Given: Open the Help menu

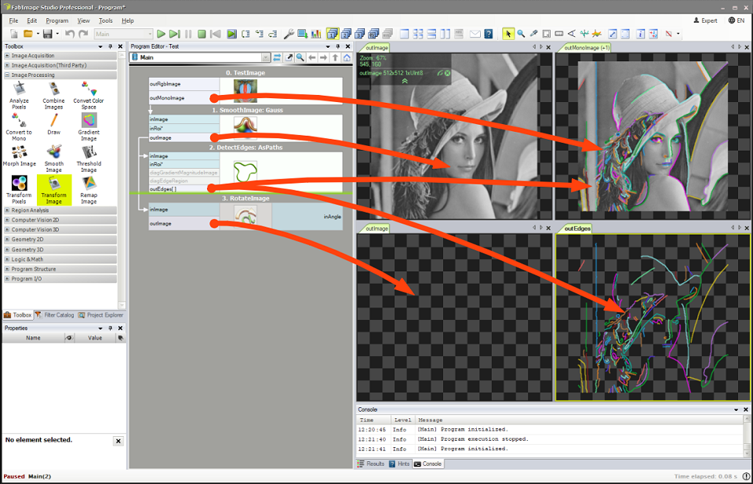Looking at the screenshot, I should 128,20.
